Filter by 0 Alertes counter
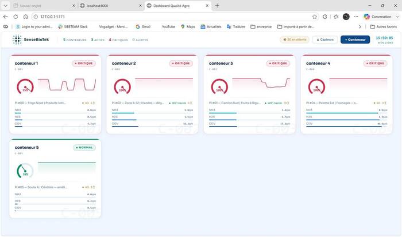The image size is (402, 237). 140,40
